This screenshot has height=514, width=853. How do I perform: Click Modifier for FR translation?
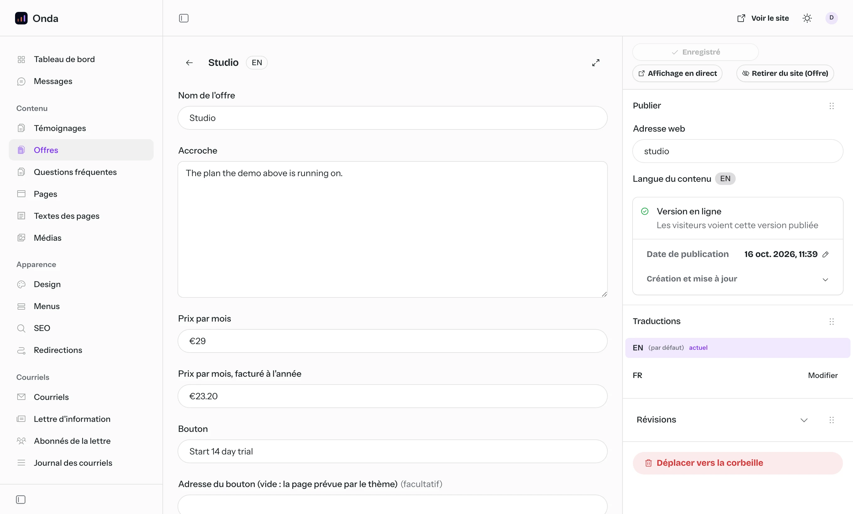click(x=823, y=375)
